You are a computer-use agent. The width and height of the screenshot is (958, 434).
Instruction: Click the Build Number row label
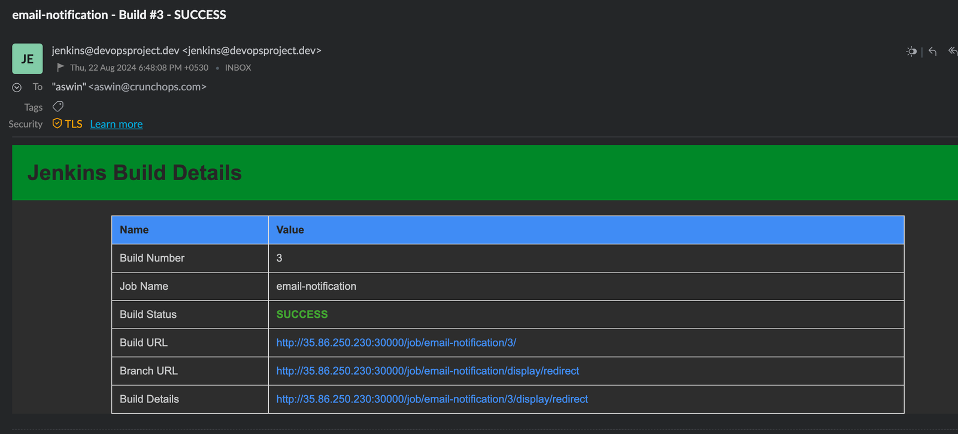[x=152, y=258]
